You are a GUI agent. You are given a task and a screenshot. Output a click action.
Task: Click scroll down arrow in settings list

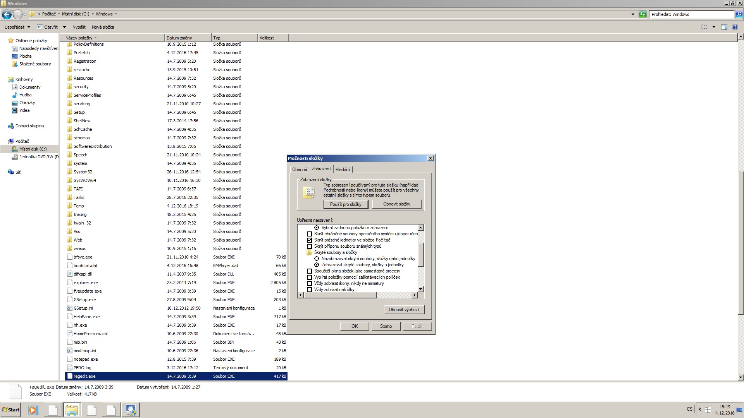[x=421, y=289]
